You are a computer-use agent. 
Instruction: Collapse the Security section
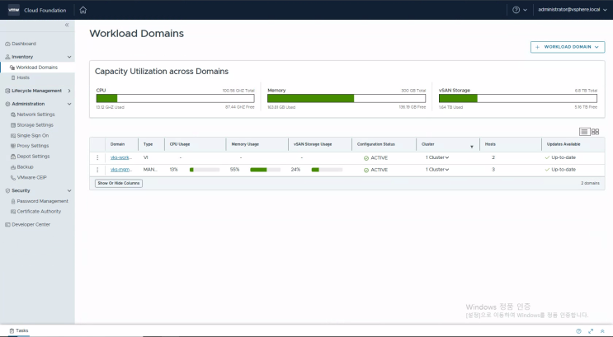[x=69, y=191]
